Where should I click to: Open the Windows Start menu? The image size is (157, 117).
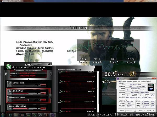2,115
